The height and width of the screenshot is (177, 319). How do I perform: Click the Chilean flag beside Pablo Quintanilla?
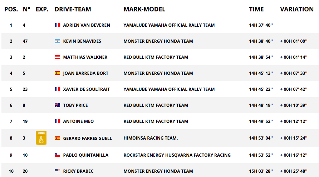(x=57, y=155)
